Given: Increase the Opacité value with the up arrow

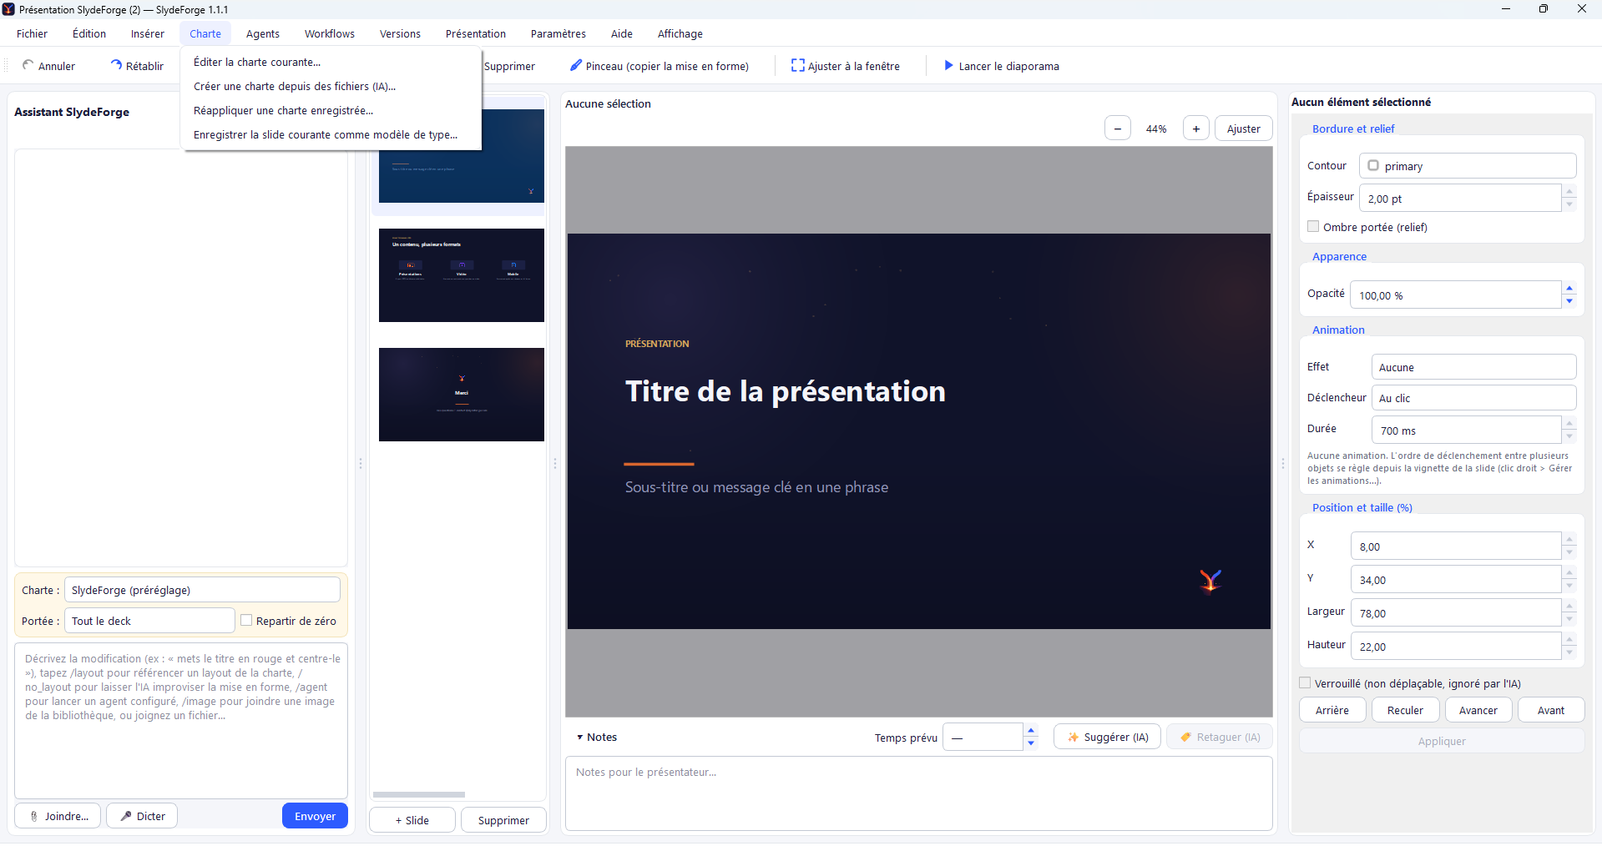Looking at the screenshot, I should pyautogui.click(x=1569, y=288).
